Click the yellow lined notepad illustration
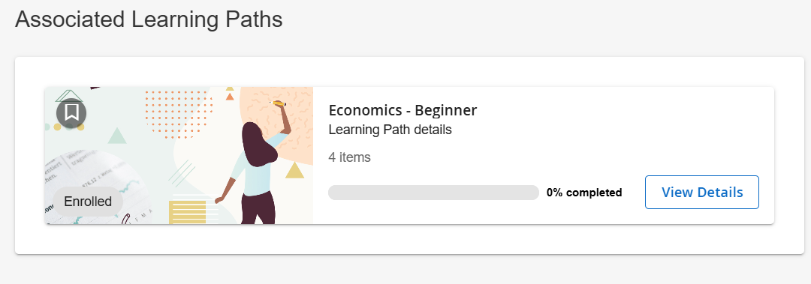The image size is (811, 284). 187,212
